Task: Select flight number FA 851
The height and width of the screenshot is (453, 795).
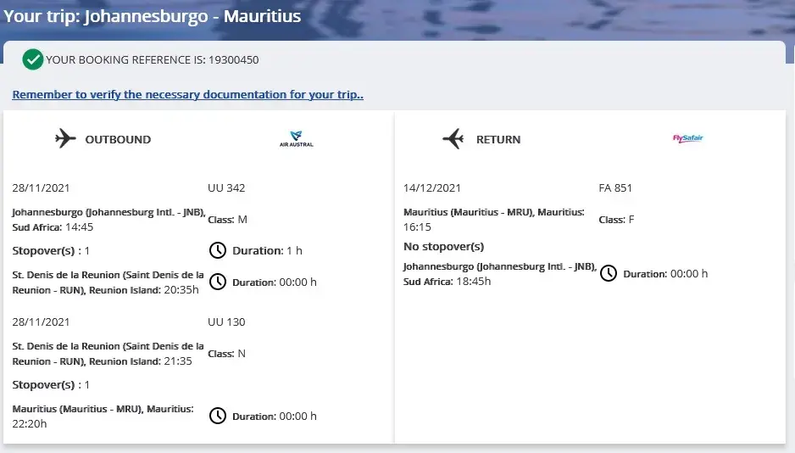Action: (615, 187)
